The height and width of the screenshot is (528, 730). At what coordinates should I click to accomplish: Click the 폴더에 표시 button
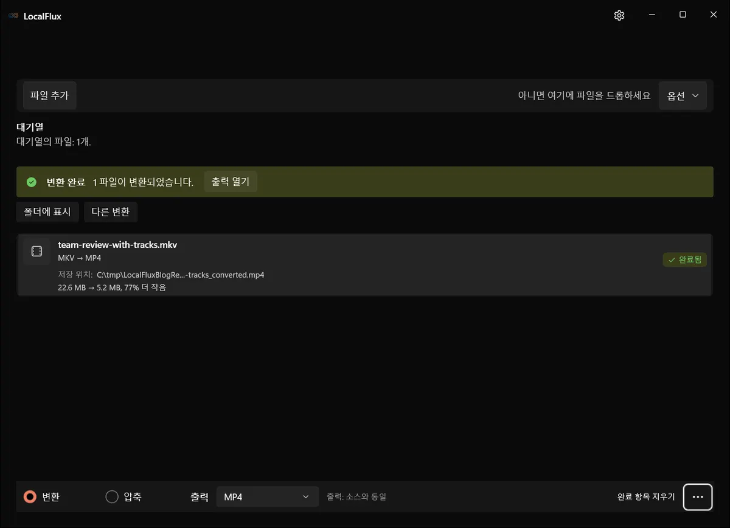[x=47, y=211]
